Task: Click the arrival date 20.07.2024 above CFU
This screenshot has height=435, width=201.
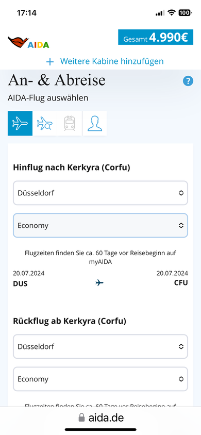Action: coord(172,273)
